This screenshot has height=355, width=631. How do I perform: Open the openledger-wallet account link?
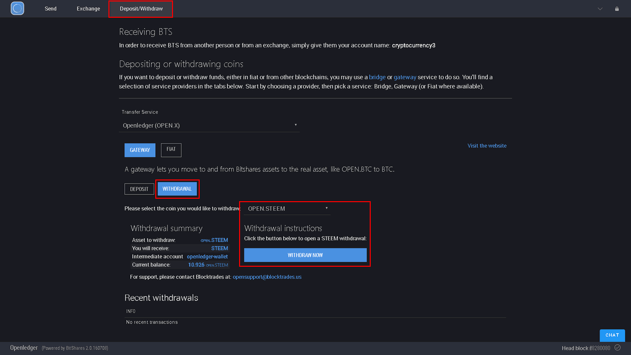208,257
